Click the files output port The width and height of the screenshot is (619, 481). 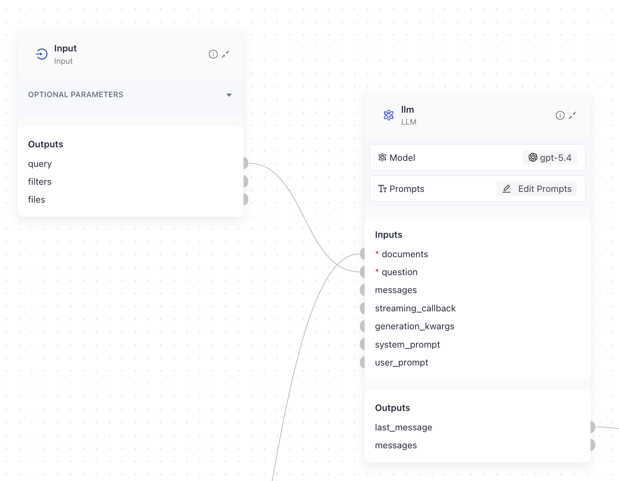(245, 199)
